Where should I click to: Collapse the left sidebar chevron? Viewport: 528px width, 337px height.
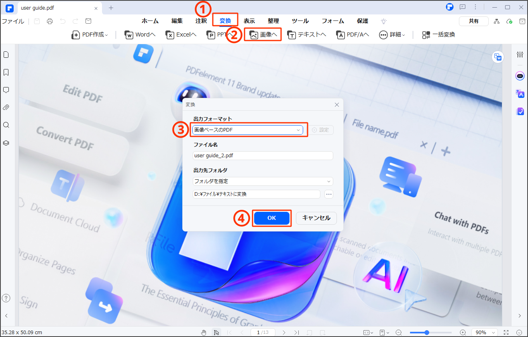pos(6,316)
